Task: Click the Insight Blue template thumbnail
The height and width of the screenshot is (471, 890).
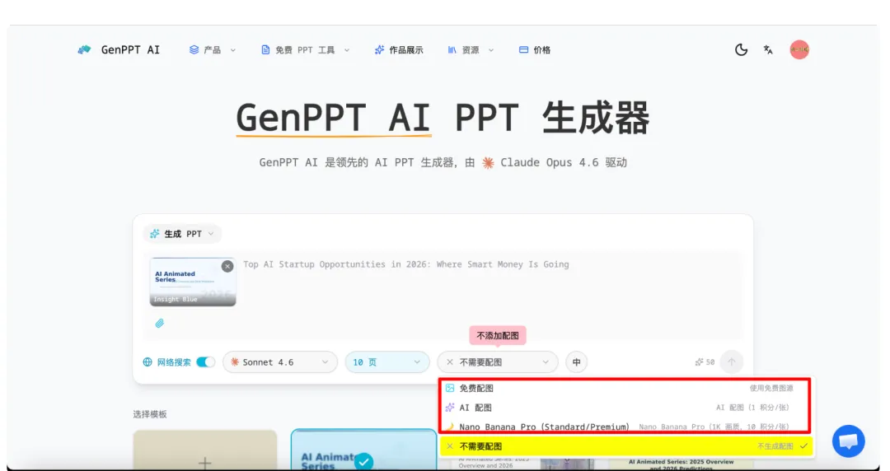Action: [x=192, y=282]
